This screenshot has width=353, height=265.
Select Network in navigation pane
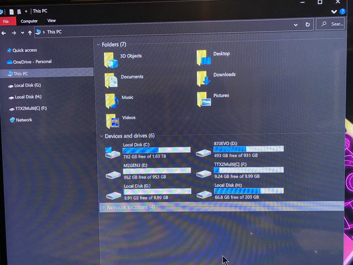point(24,120)
